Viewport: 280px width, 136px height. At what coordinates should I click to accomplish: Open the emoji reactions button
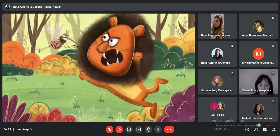[x=129, y=129]
